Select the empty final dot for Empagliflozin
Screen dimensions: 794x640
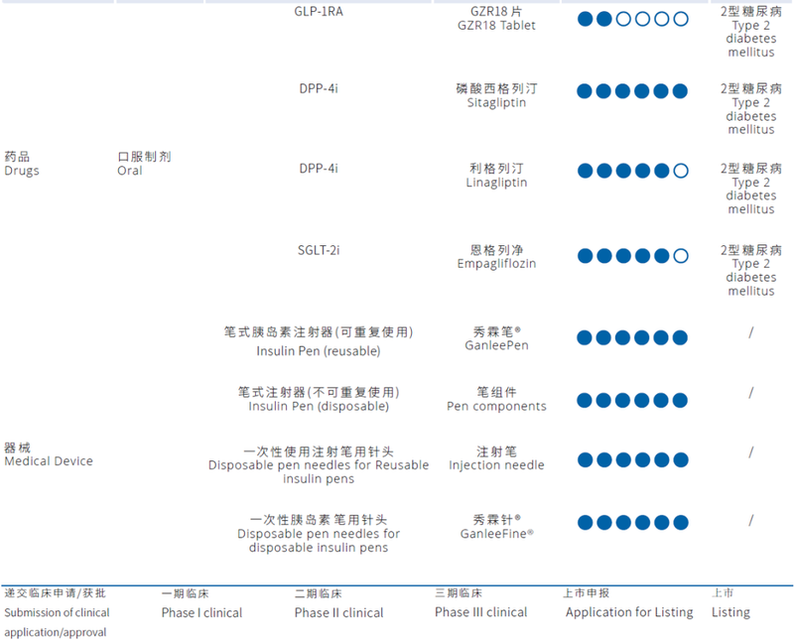[x=681, y=255]
